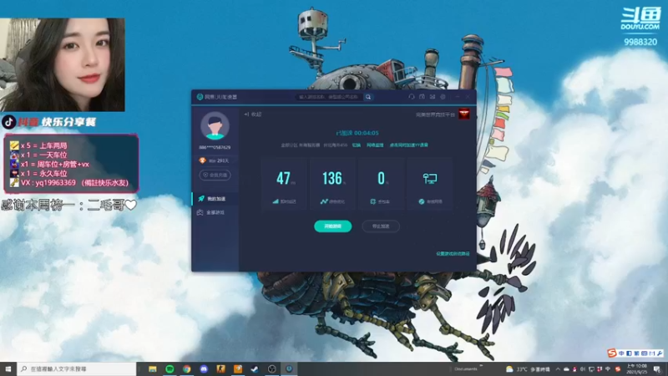The width and height of the screenshot is (668, 376).
Task: Click the red game logo thumbnail
Action: coord(464,114)
